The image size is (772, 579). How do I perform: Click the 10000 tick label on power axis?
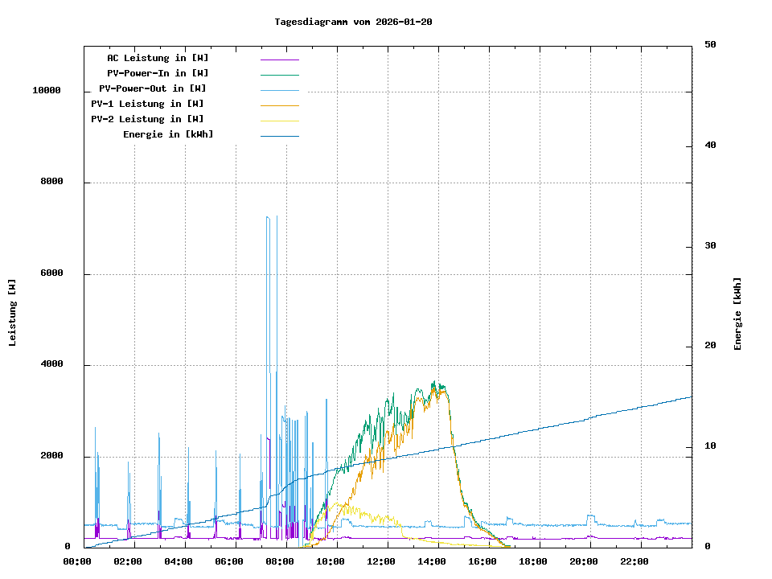[x=47, y=91]
